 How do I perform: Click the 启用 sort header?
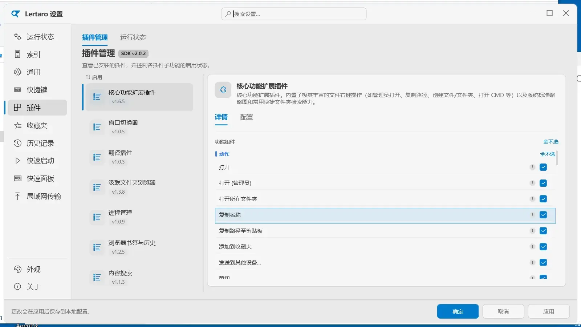[94, 77]
